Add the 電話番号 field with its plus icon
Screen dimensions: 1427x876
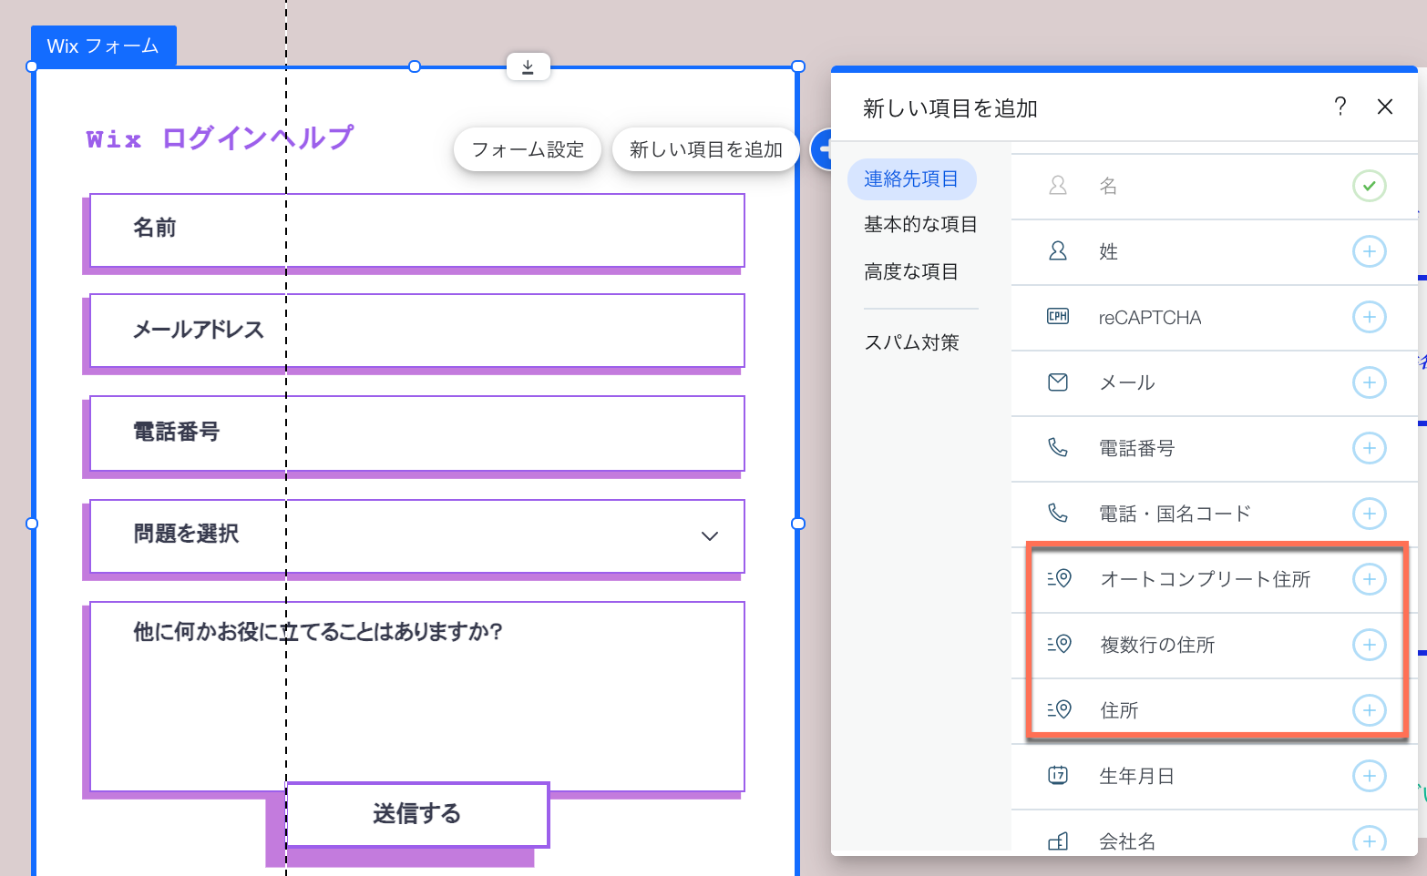(1369, 448)
